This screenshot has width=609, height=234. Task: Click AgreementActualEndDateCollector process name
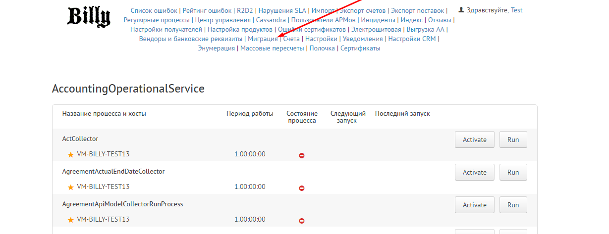coord(113,172)
